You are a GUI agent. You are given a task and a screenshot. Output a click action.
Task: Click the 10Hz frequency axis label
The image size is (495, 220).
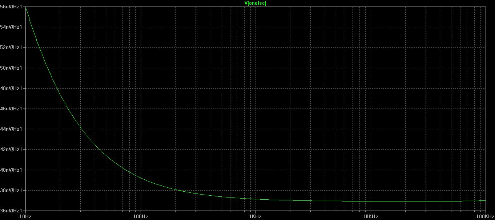pyautogui.click(x=25, y=216)
